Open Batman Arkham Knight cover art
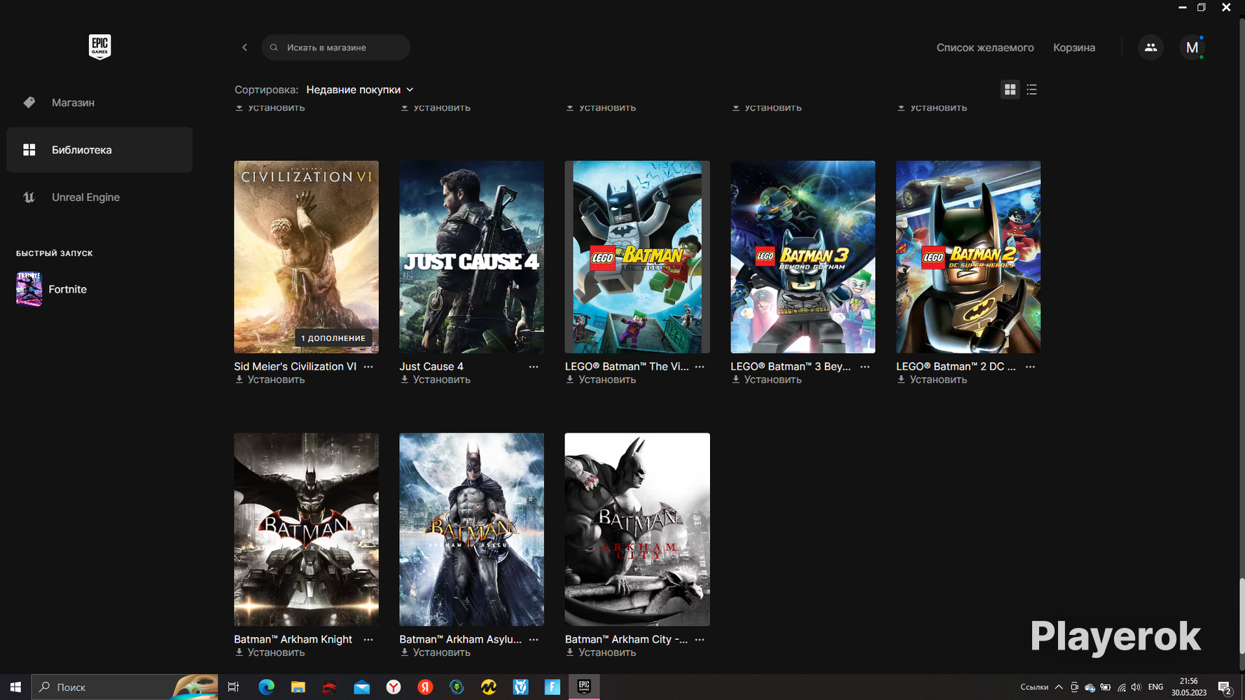 306,529
